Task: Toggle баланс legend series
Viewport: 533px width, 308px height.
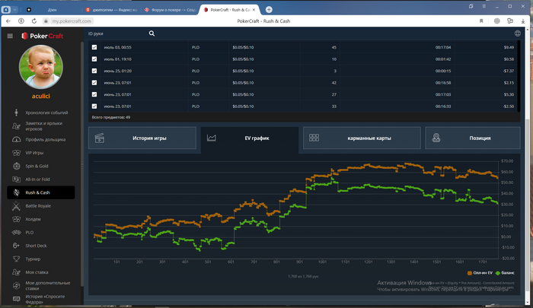Action: tap(505, 273)
